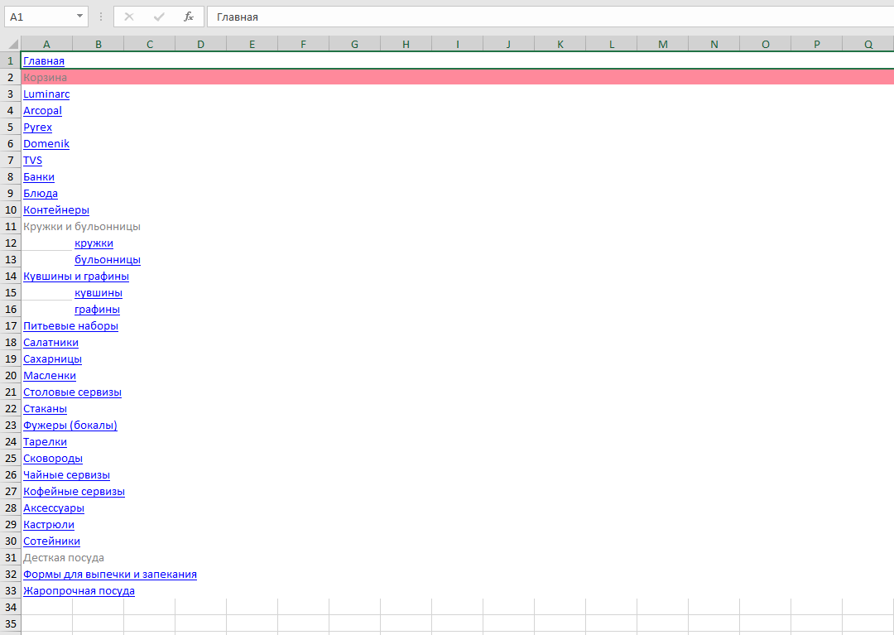Click the formula bar text Главная
Image resolution: width=894 pixels, height=635 pixels.
pos(238,17)
